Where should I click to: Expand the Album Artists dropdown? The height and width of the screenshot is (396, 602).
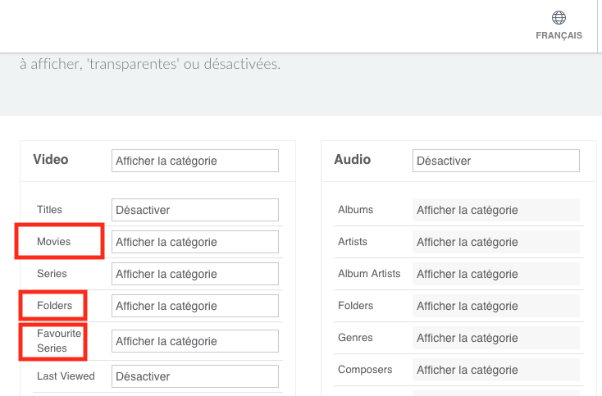(496, 274)
